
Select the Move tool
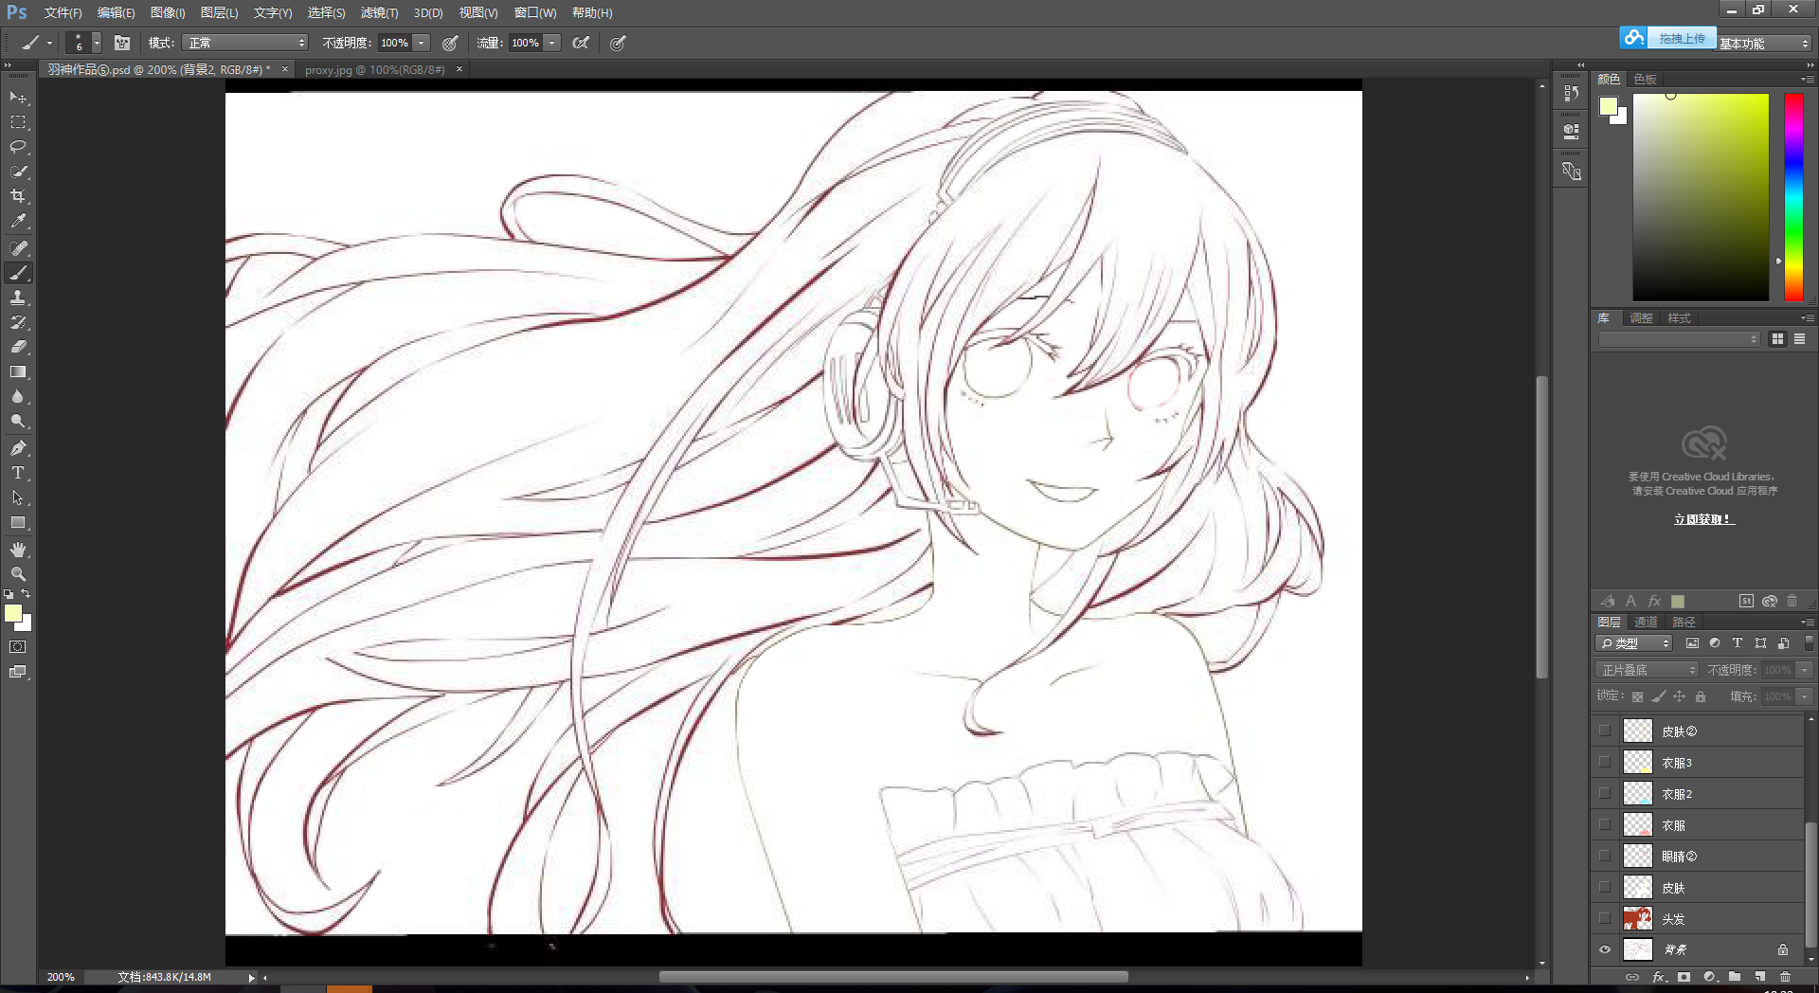coord(18,98)
